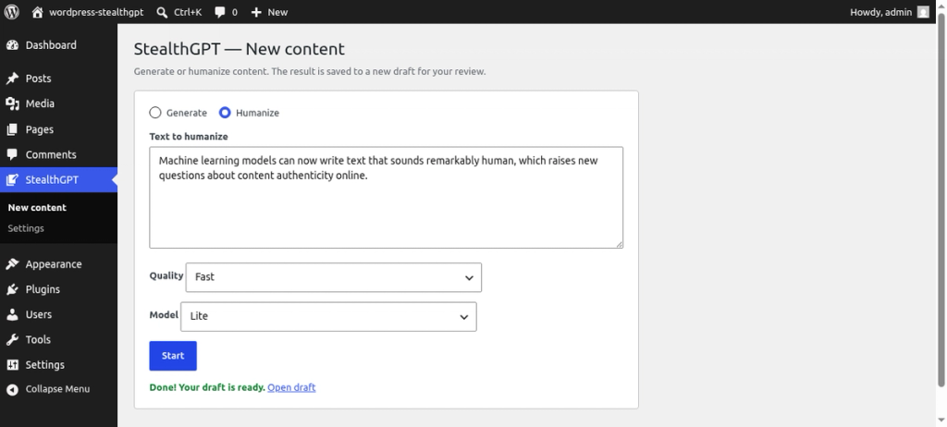
Task: Click the admin avatar image
Action: click(x=923, y=12)
